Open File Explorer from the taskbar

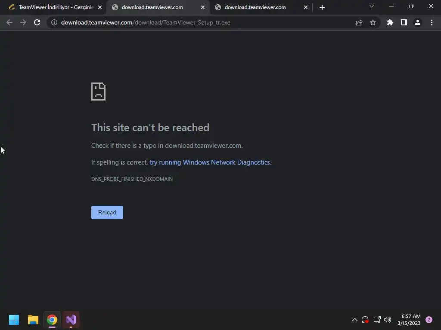pyautogui.click(x=33, y=320)
